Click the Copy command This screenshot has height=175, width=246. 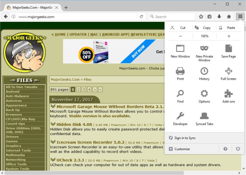(204, 28)
